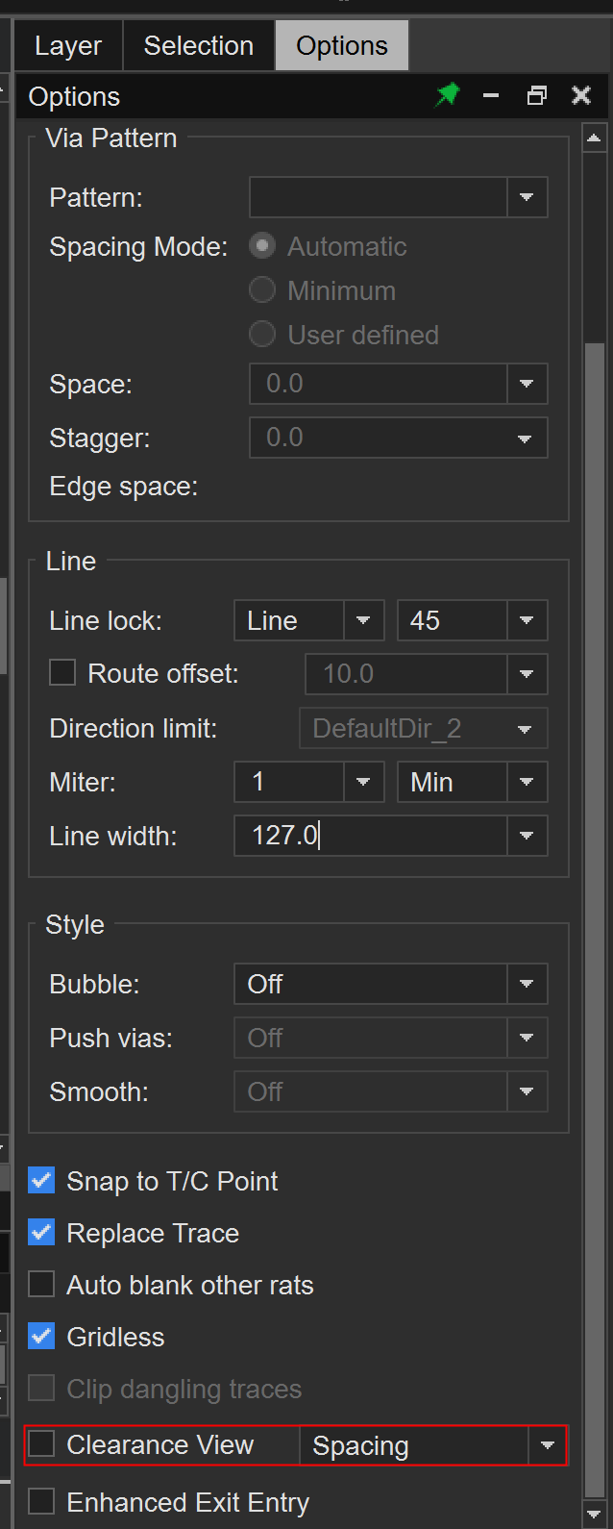The image size is (613, 1529).
Task: Open the Selection tab
Action: pos(199,45)
